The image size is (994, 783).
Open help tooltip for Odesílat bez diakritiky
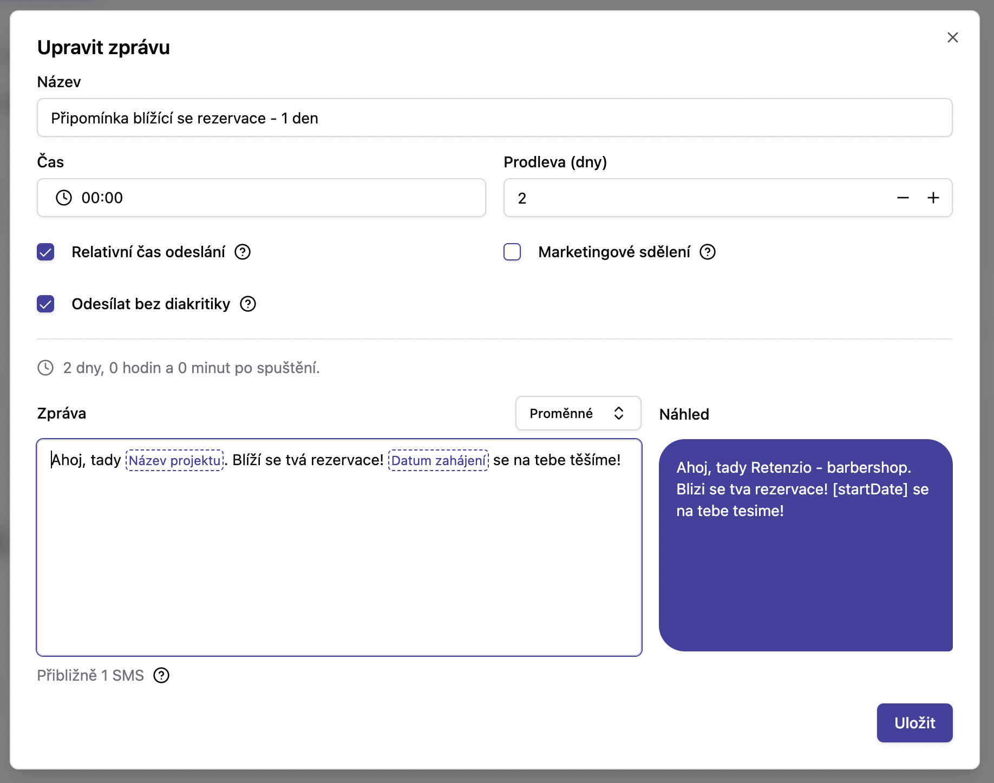coord(248,304)
